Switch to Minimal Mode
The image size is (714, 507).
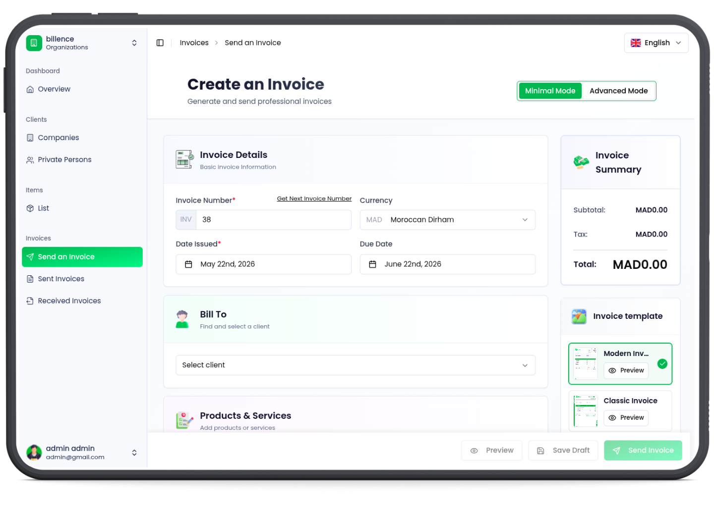click(550, 91)
